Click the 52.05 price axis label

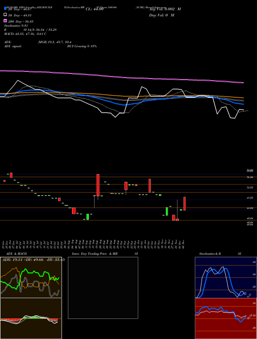pyautogui.click(x=250, y=187)
